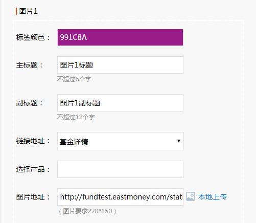256x223 pixels.
Task: Click the 不超过12个字 hint text
Action: point(76,117)
